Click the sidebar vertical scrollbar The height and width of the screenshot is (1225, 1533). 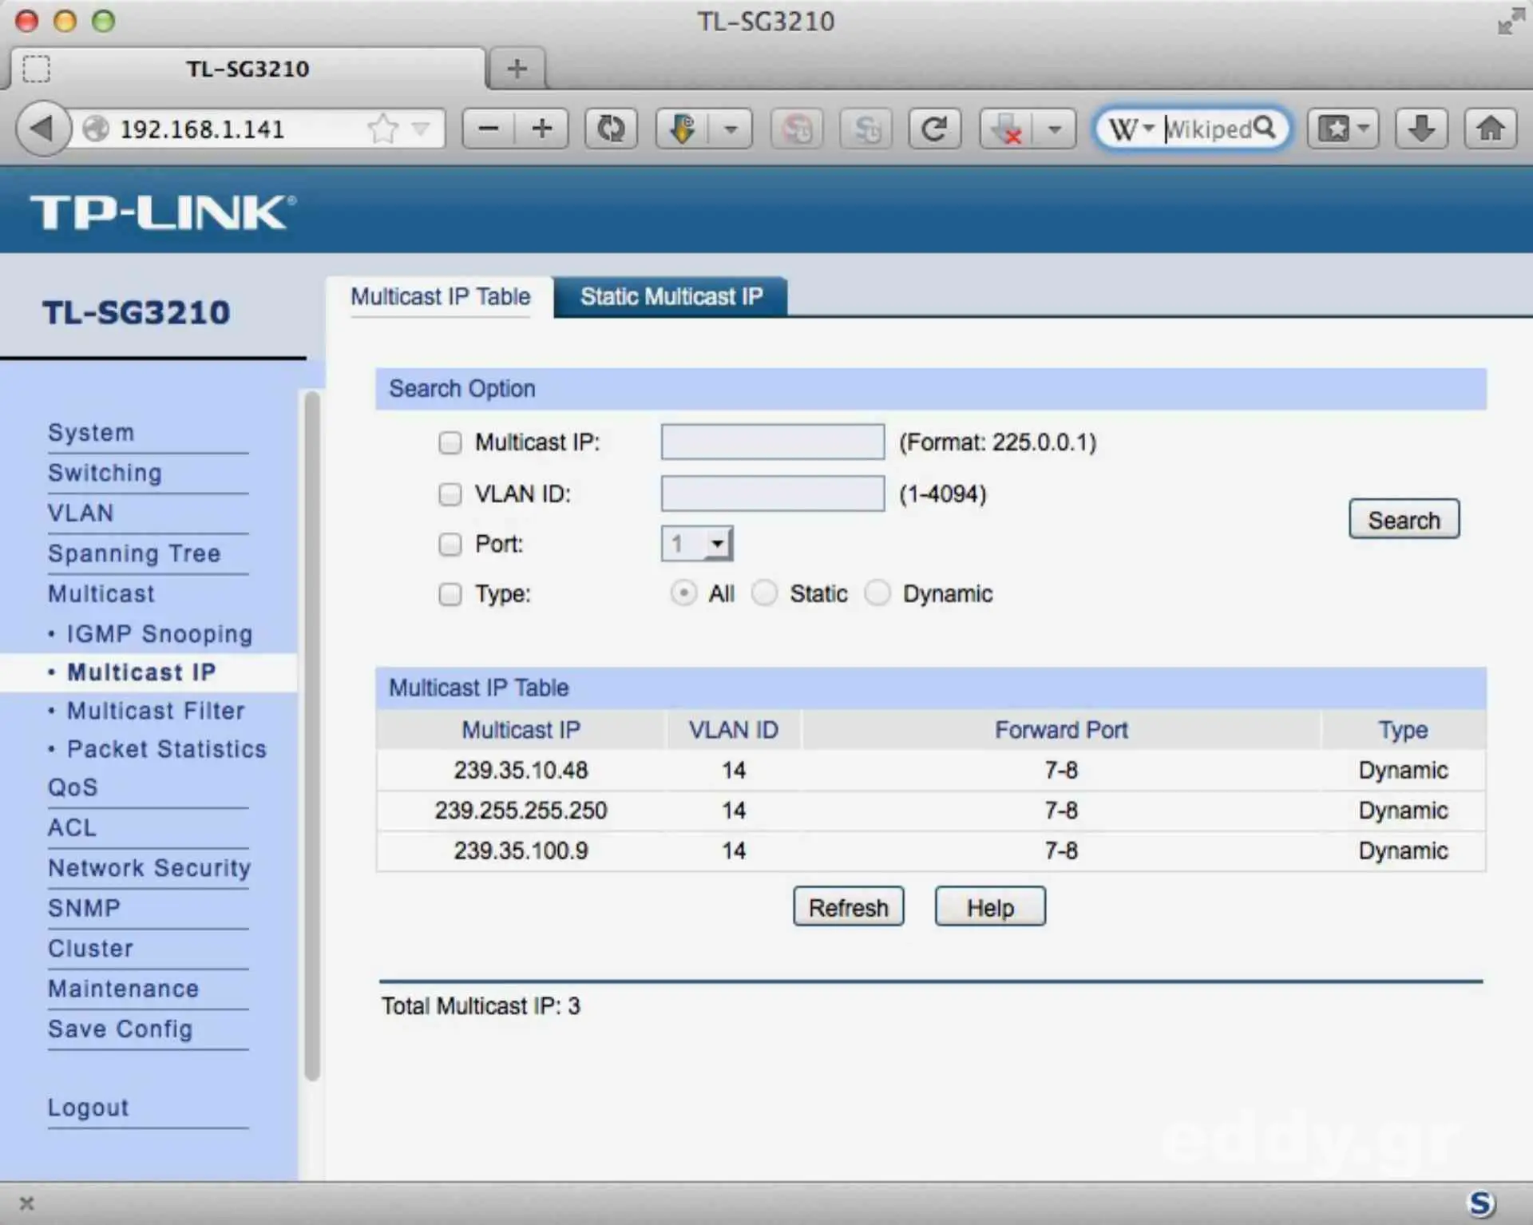pyautogui.click(x=312, y=735)
